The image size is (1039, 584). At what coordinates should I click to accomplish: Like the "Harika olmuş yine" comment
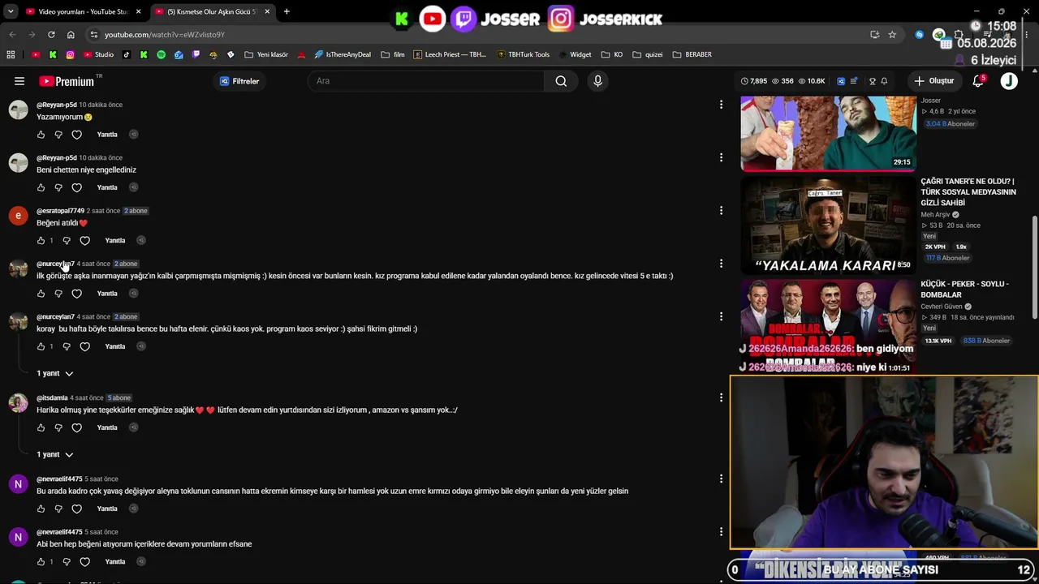[x=41, y=427]
